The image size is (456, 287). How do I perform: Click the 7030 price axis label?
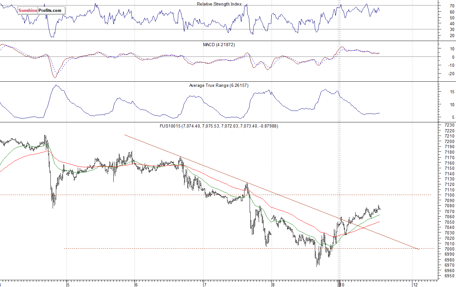point(449,233)
